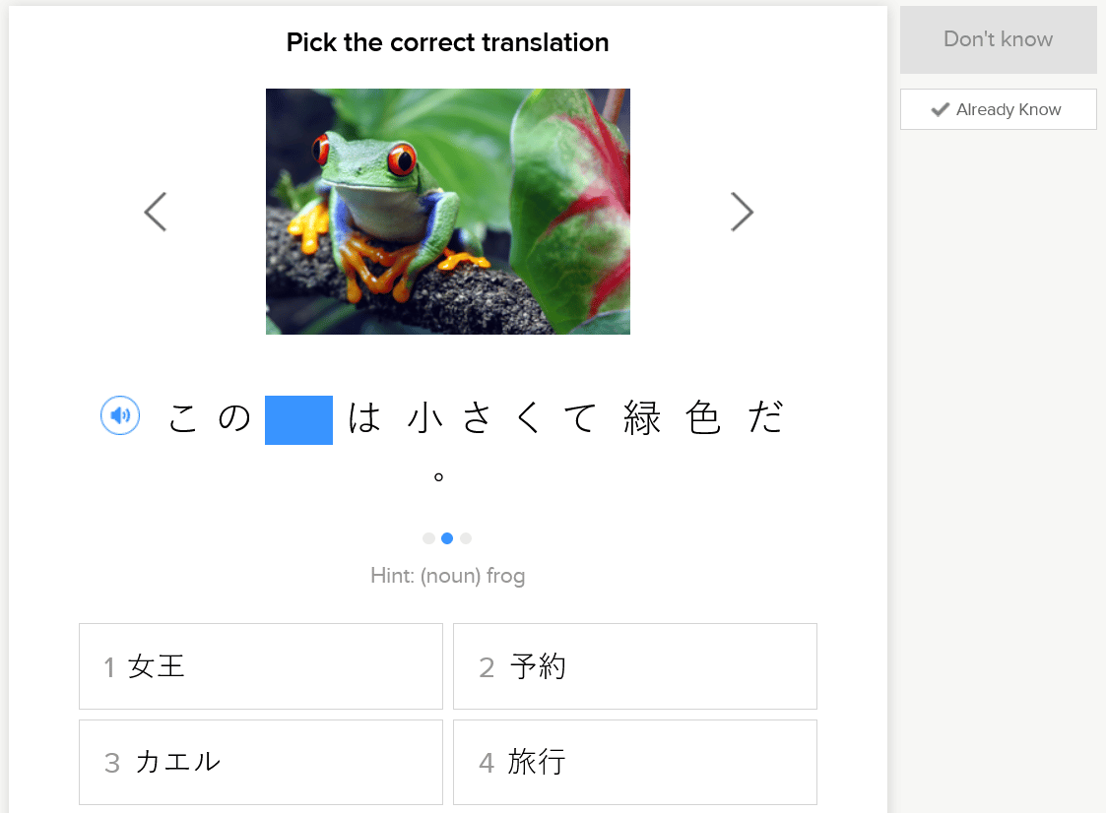Mark the word as Already Know
This screenshot has height=813, width=1106.
998,109
